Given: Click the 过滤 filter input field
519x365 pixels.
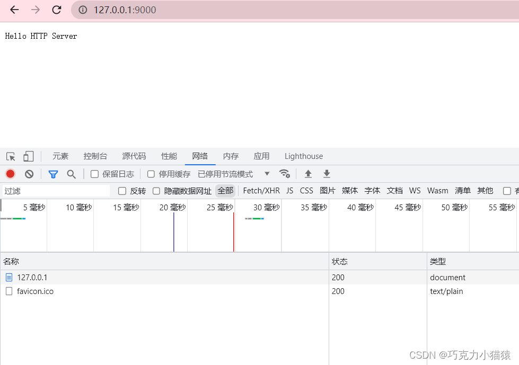Looking at the screenshot, I should click(56, 191).
